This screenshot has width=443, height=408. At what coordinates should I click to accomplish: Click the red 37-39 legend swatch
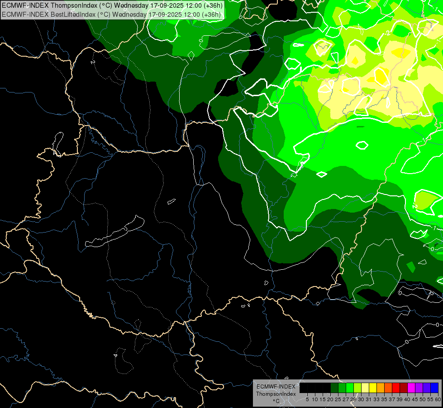tap(396, 388)
